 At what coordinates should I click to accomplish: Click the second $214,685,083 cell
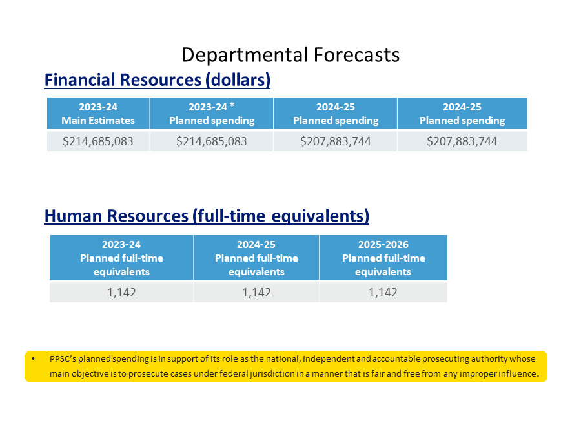click(211, 140)
